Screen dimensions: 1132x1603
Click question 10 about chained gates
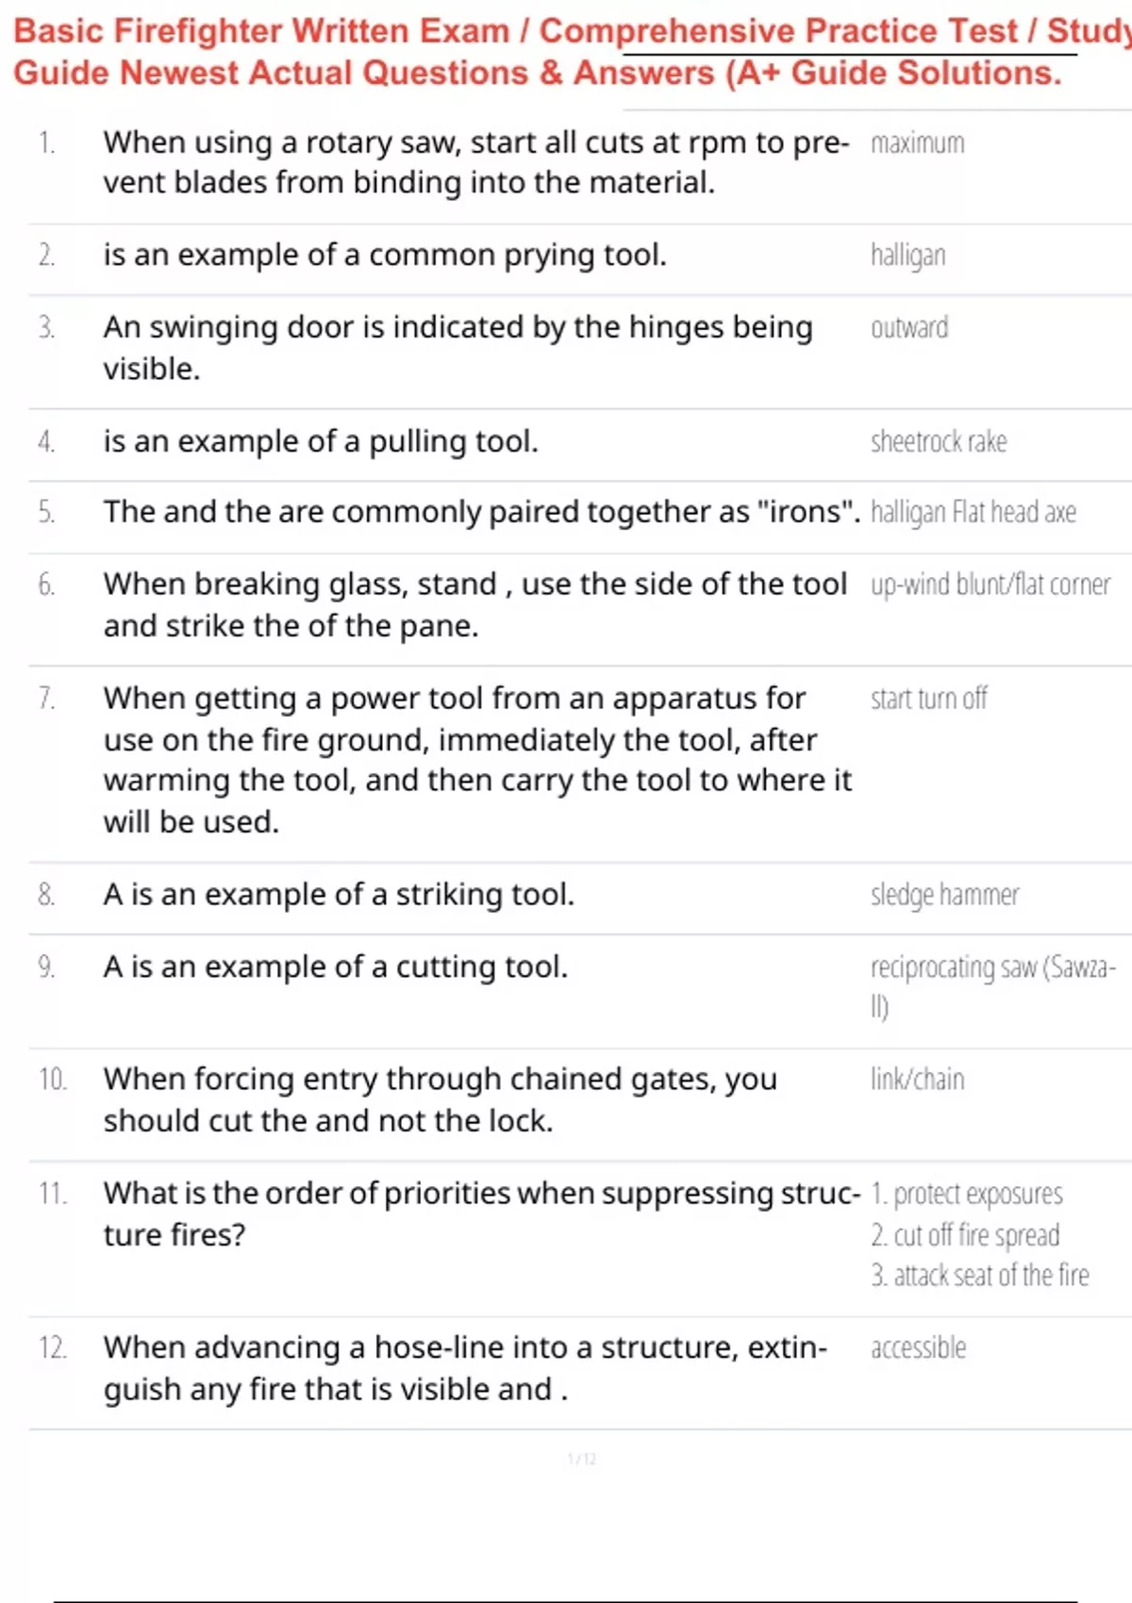440,1099
